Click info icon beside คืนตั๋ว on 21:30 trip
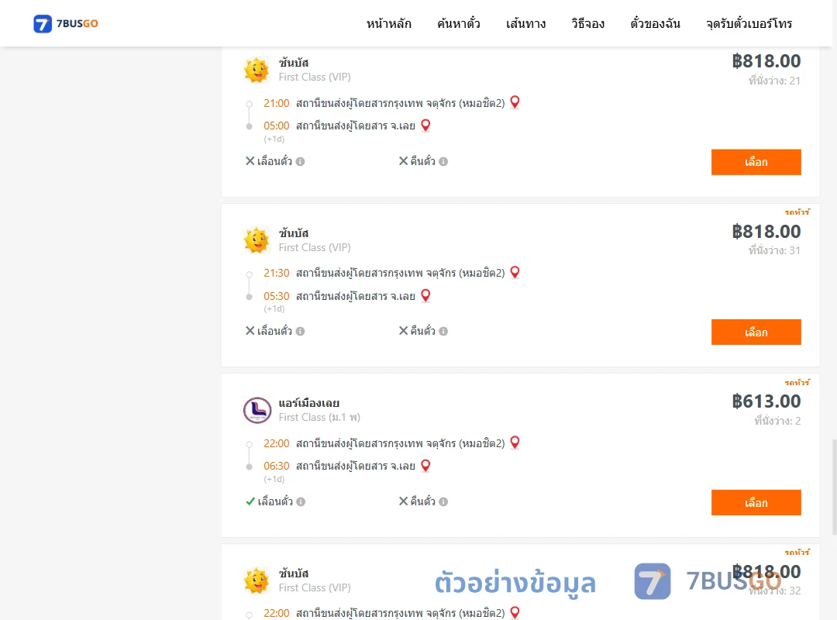Screen dimensions: 837x620 click(443, 331)
